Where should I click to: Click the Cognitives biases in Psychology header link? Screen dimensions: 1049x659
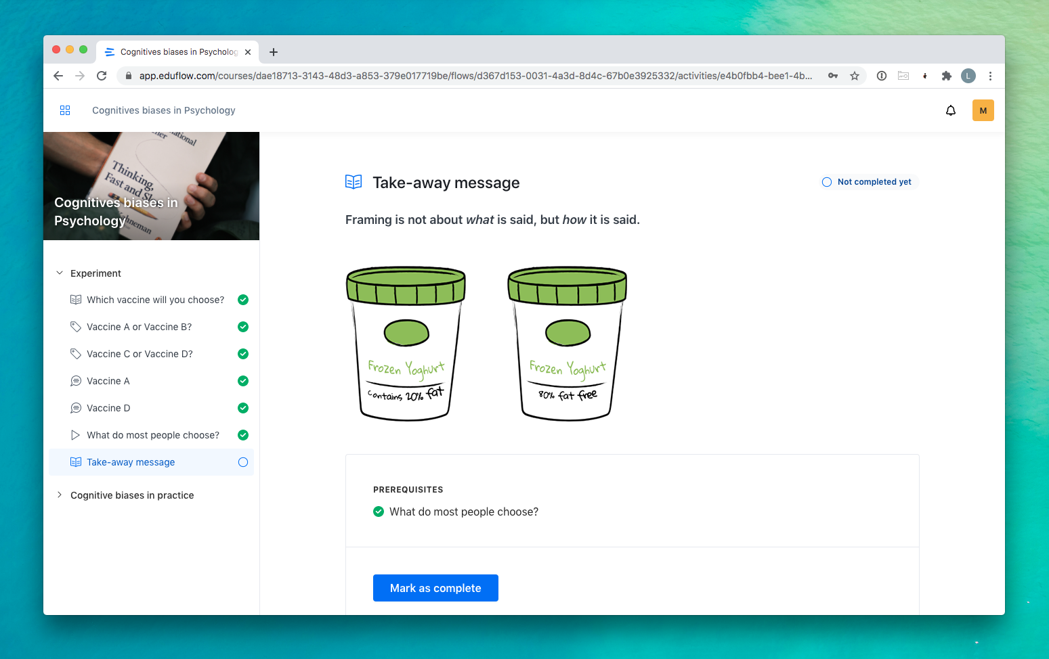164,110
